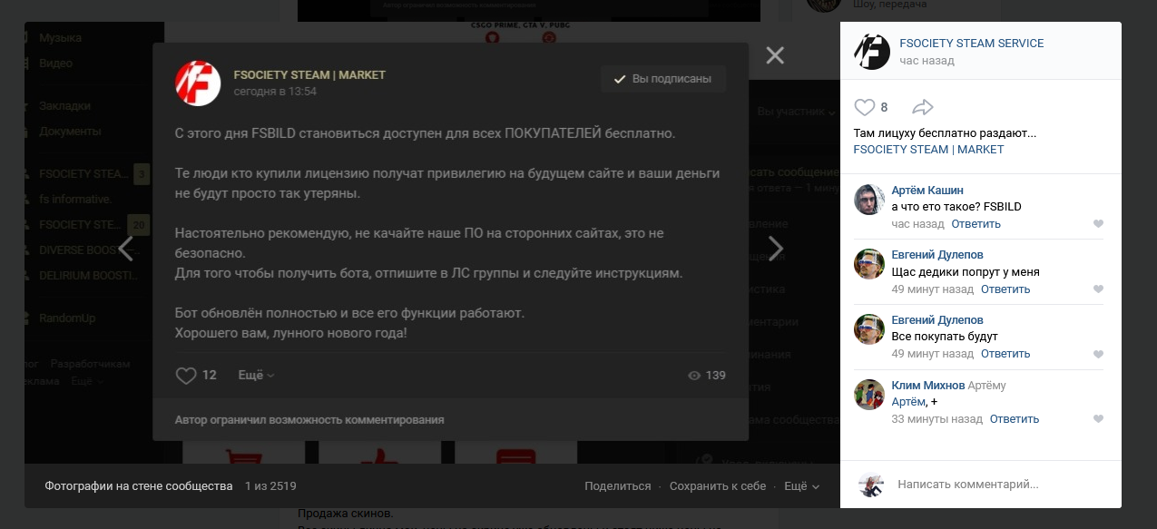Screen dimensions: 1157x529
Task: Like the comment 'Все покупать будут'
Action: (x=1098, y=354)
